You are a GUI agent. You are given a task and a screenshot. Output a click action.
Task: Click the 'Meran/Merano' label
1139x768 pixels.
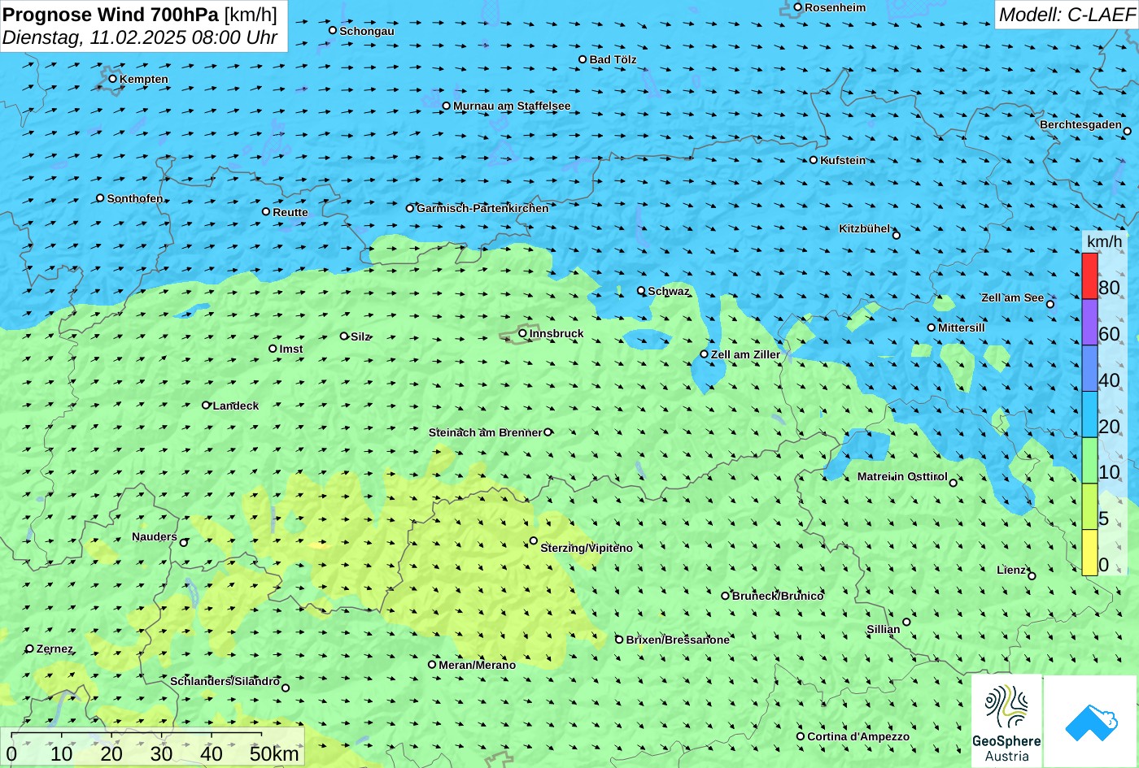(x=478, y=665)
